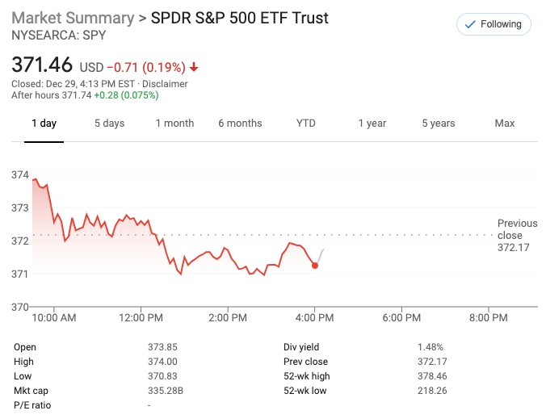Viewport: 546px width, 419px height.
Task: Click the Following button
Action: (493, 24)
